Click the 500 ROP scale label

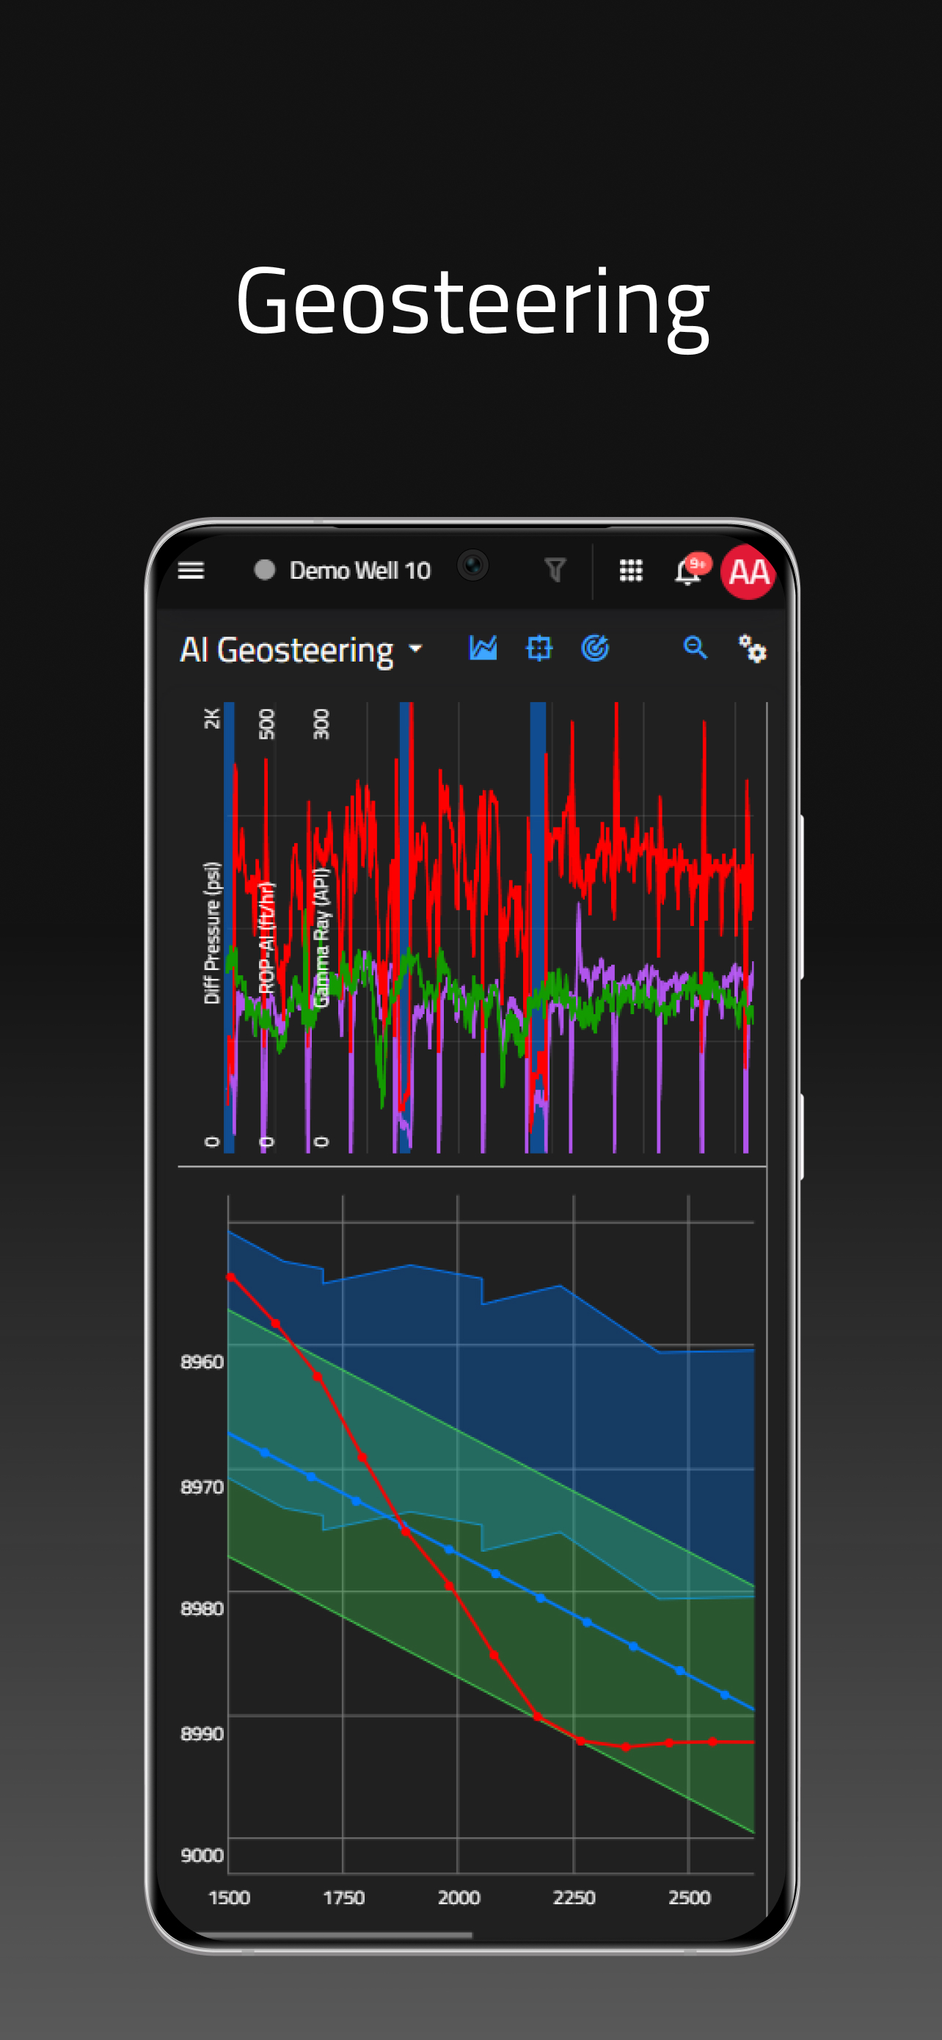coord(266,724)
